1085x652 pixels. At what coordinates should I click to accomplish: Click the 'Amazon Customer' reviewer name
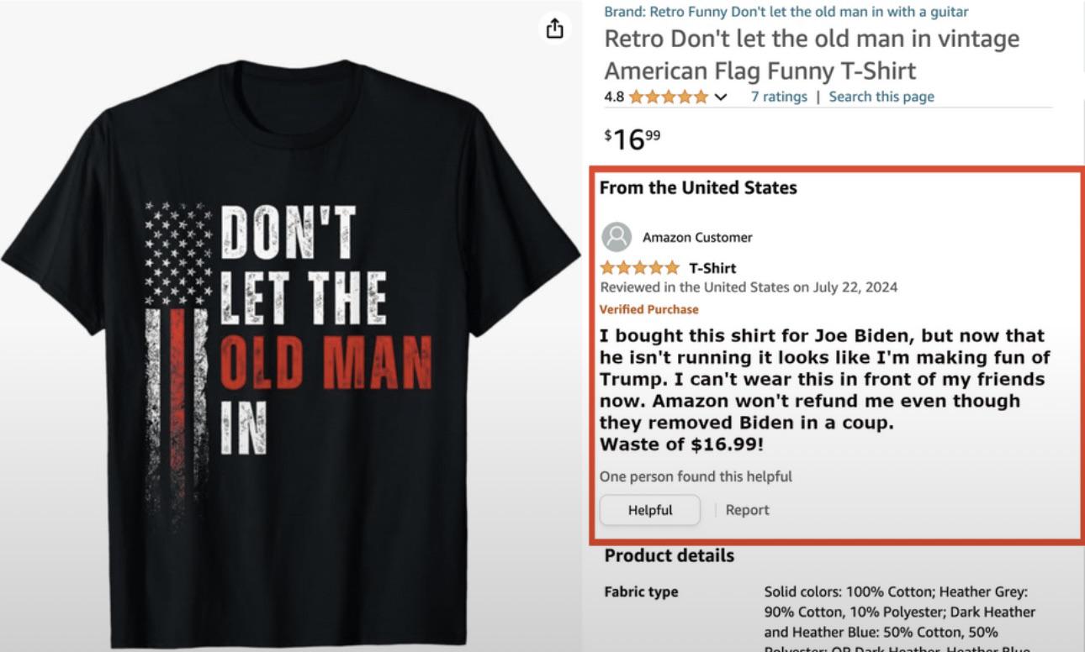click(x=697, y=237)
